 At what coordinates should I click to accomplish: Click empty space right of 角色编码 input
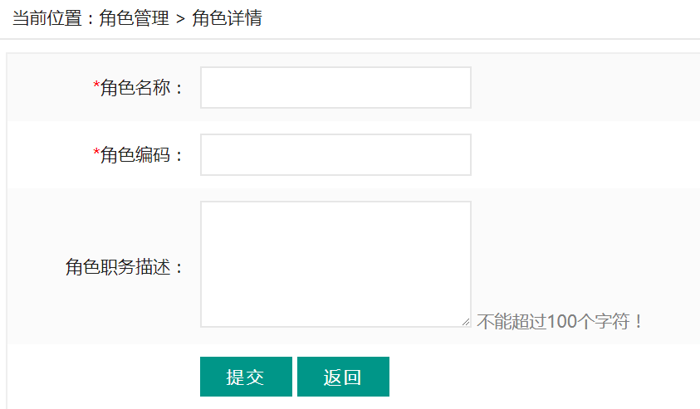(585, 155)
